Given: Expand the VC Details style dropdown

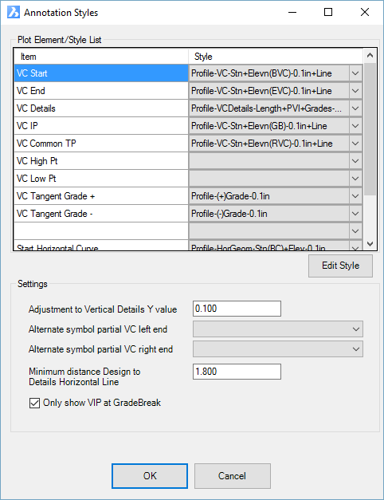Looking at the screenshot, I should [355, 108].
